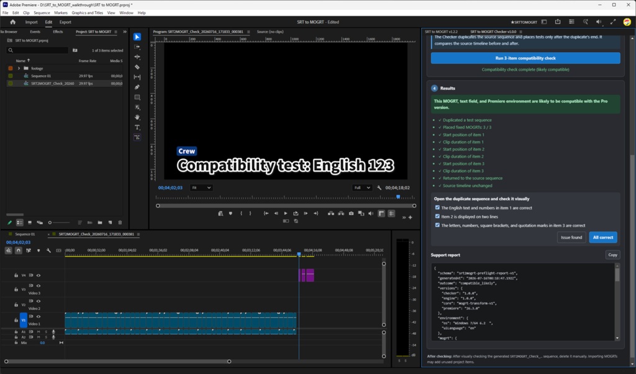Go to In point in Program monitor
The height and width of the screenshot is (374, 636).
[x=266, y=213]
